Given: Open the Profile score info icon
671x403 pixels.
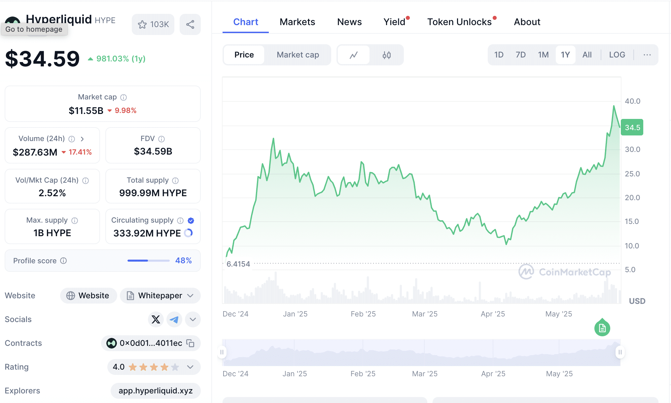Looking at the screenshot, I should 63,261.
